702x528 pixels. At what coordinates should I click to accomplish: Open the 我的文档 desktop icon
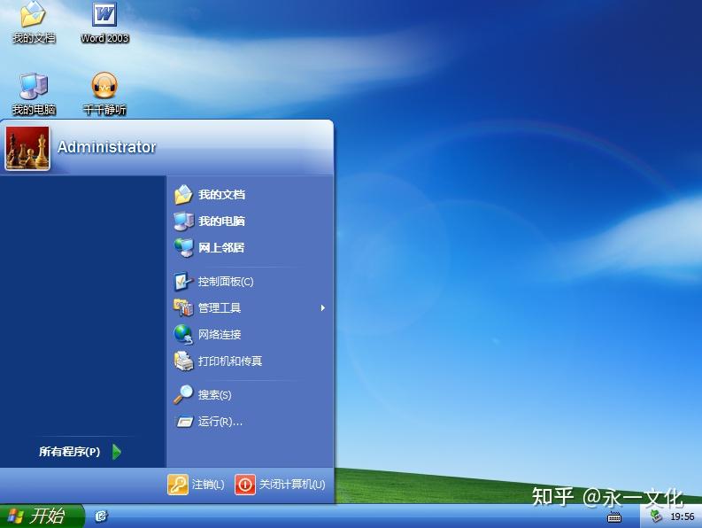[33, 22]
